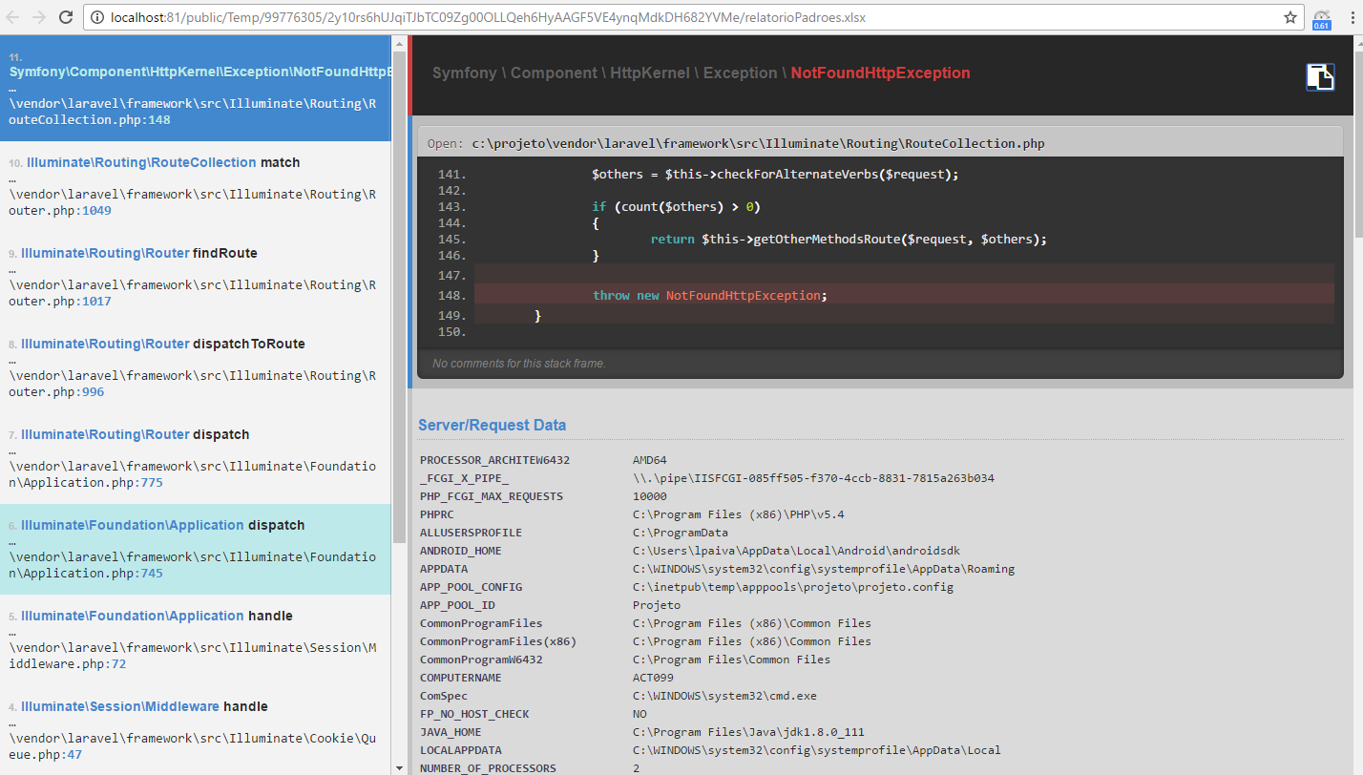Click Server/Request Data heading
The width and height of the screenshot is (1363, 775).
pos(493,425)
